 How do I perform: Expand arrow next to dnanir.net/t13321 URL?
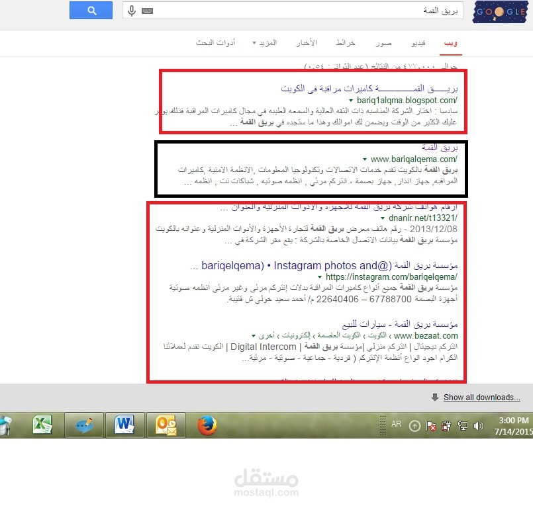(x=383, y=218)
